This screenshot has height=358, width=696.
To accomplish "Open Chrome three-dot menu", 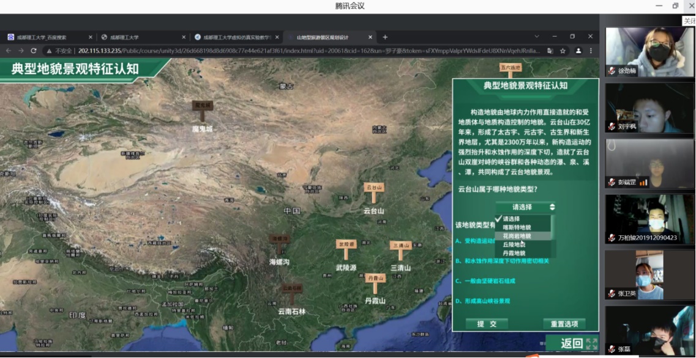I will pos(591,51).
